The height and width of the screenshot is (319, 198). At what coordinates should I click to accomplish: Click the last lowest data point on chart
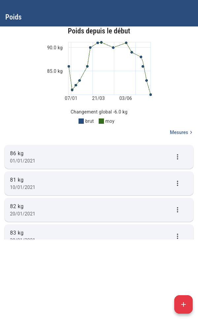(x=150, y=95)
